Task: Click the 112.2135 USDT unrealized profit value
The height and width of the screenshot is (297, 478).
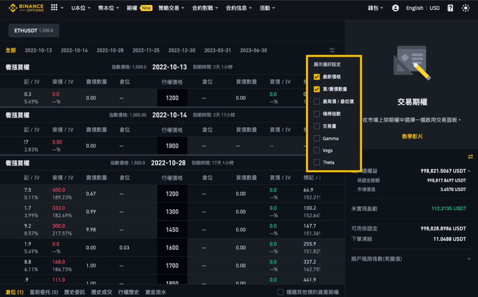Action: 449,208
